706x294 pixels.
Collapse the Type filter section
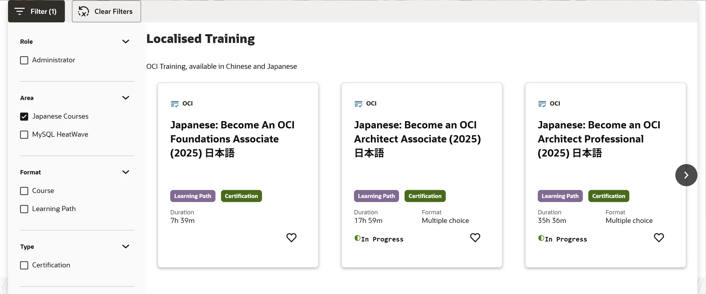[x=125, y=247]
